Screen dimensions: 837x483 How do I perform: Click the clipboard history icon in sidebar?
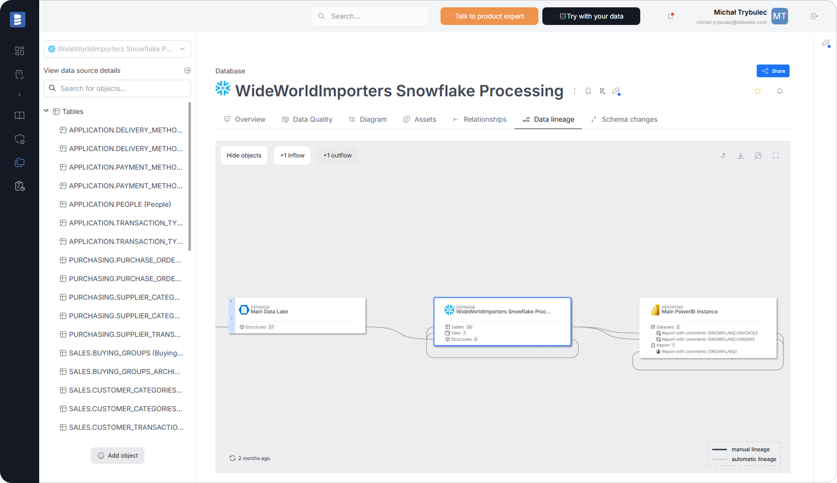(20, 186)
